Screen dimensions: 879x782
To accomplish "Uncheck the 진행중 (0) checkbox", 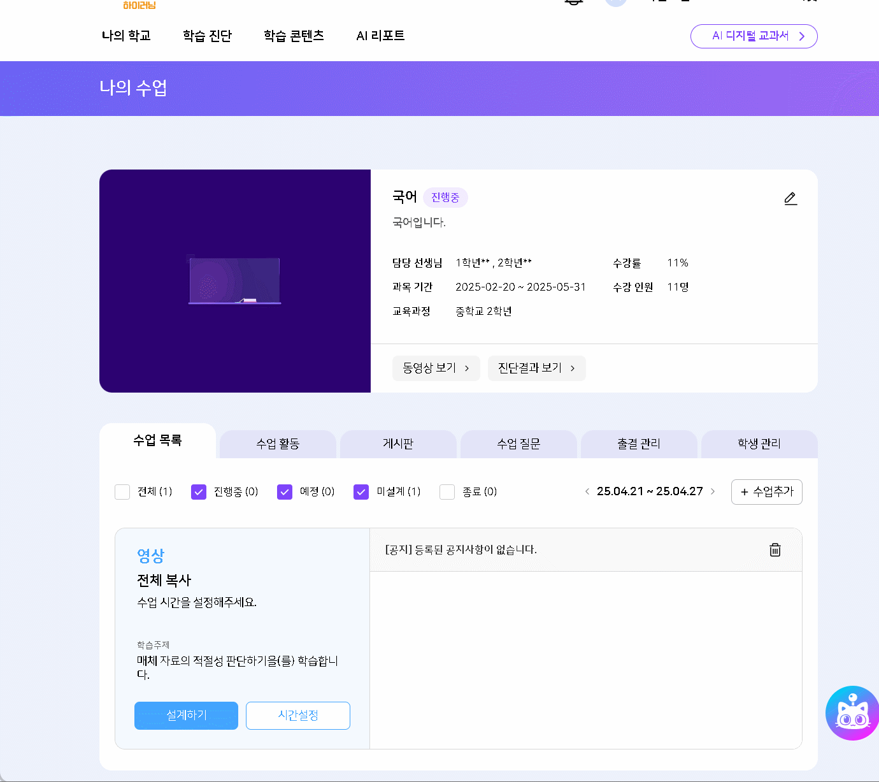I will (199, 492).
